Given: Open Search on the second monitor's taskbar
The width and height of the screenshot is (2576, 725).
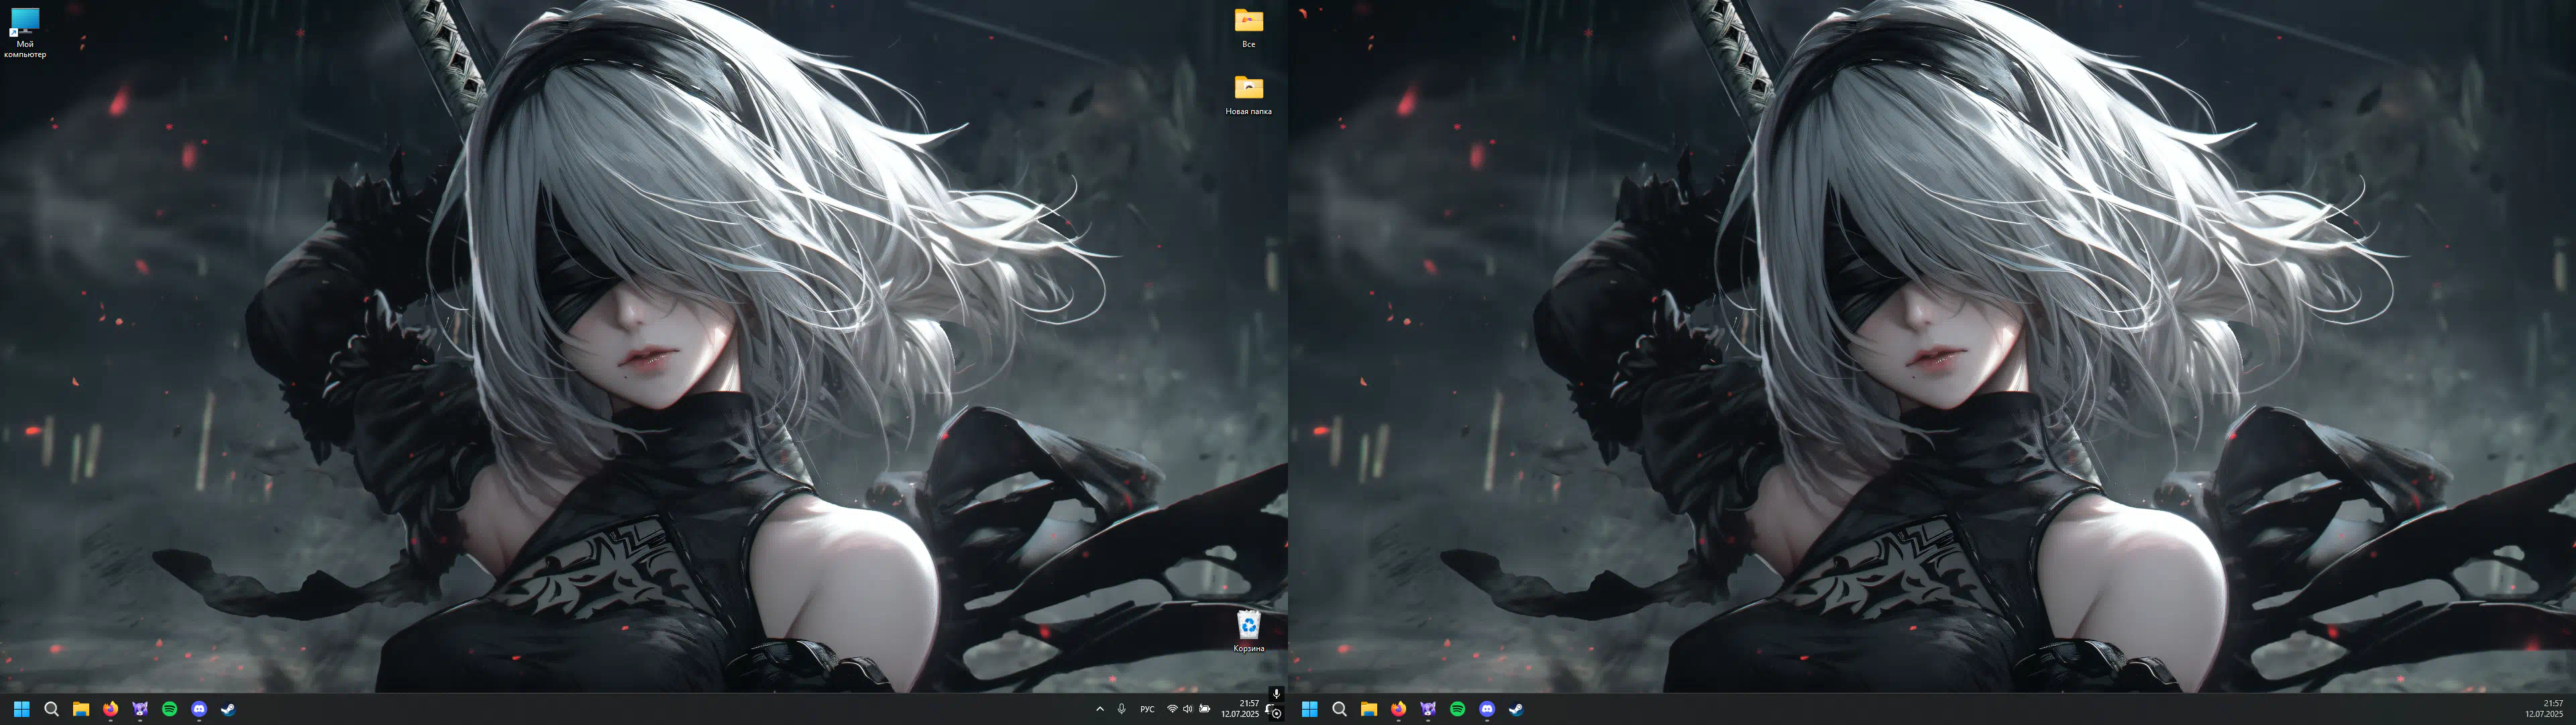Looking at the screenshot, I should pyautogui.click(x=1340, y=709).
